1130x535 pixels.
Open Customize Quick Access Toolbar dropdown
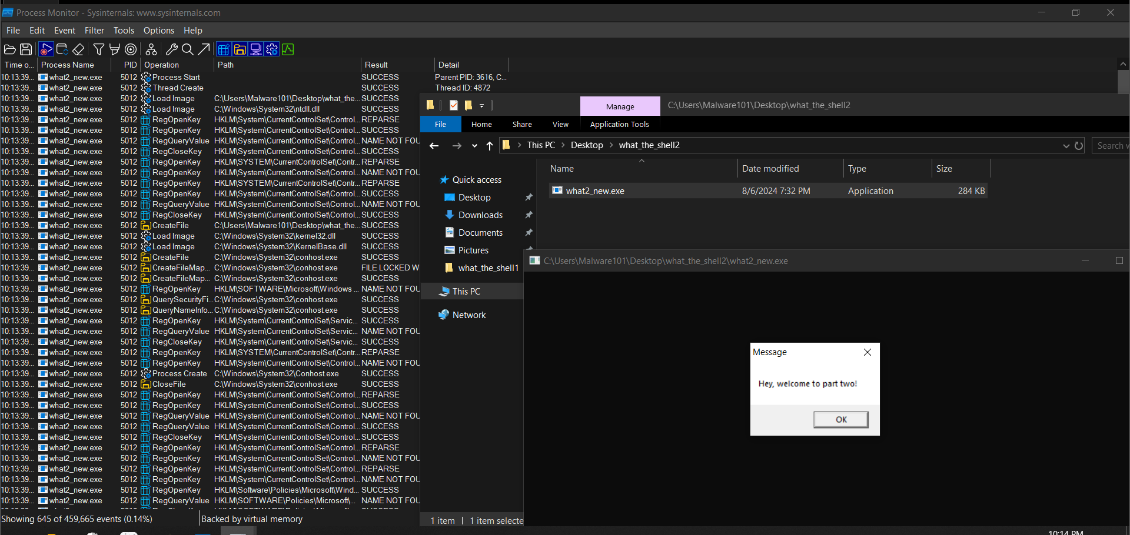coord(481,106)
